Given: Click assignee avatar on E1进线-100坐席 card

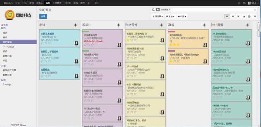Looking at the screenshot, I should tap(248, 115).
